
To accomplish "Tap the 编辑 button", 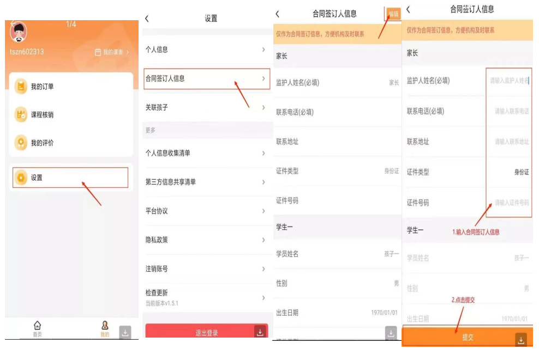I will [393, 14].
